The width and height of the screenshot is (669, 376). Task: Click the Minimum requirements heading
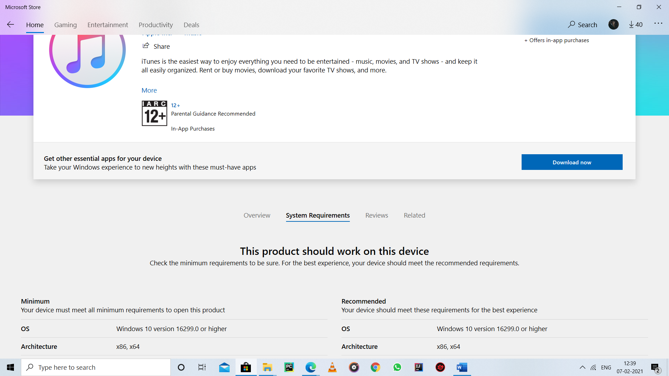coord(35,301)
